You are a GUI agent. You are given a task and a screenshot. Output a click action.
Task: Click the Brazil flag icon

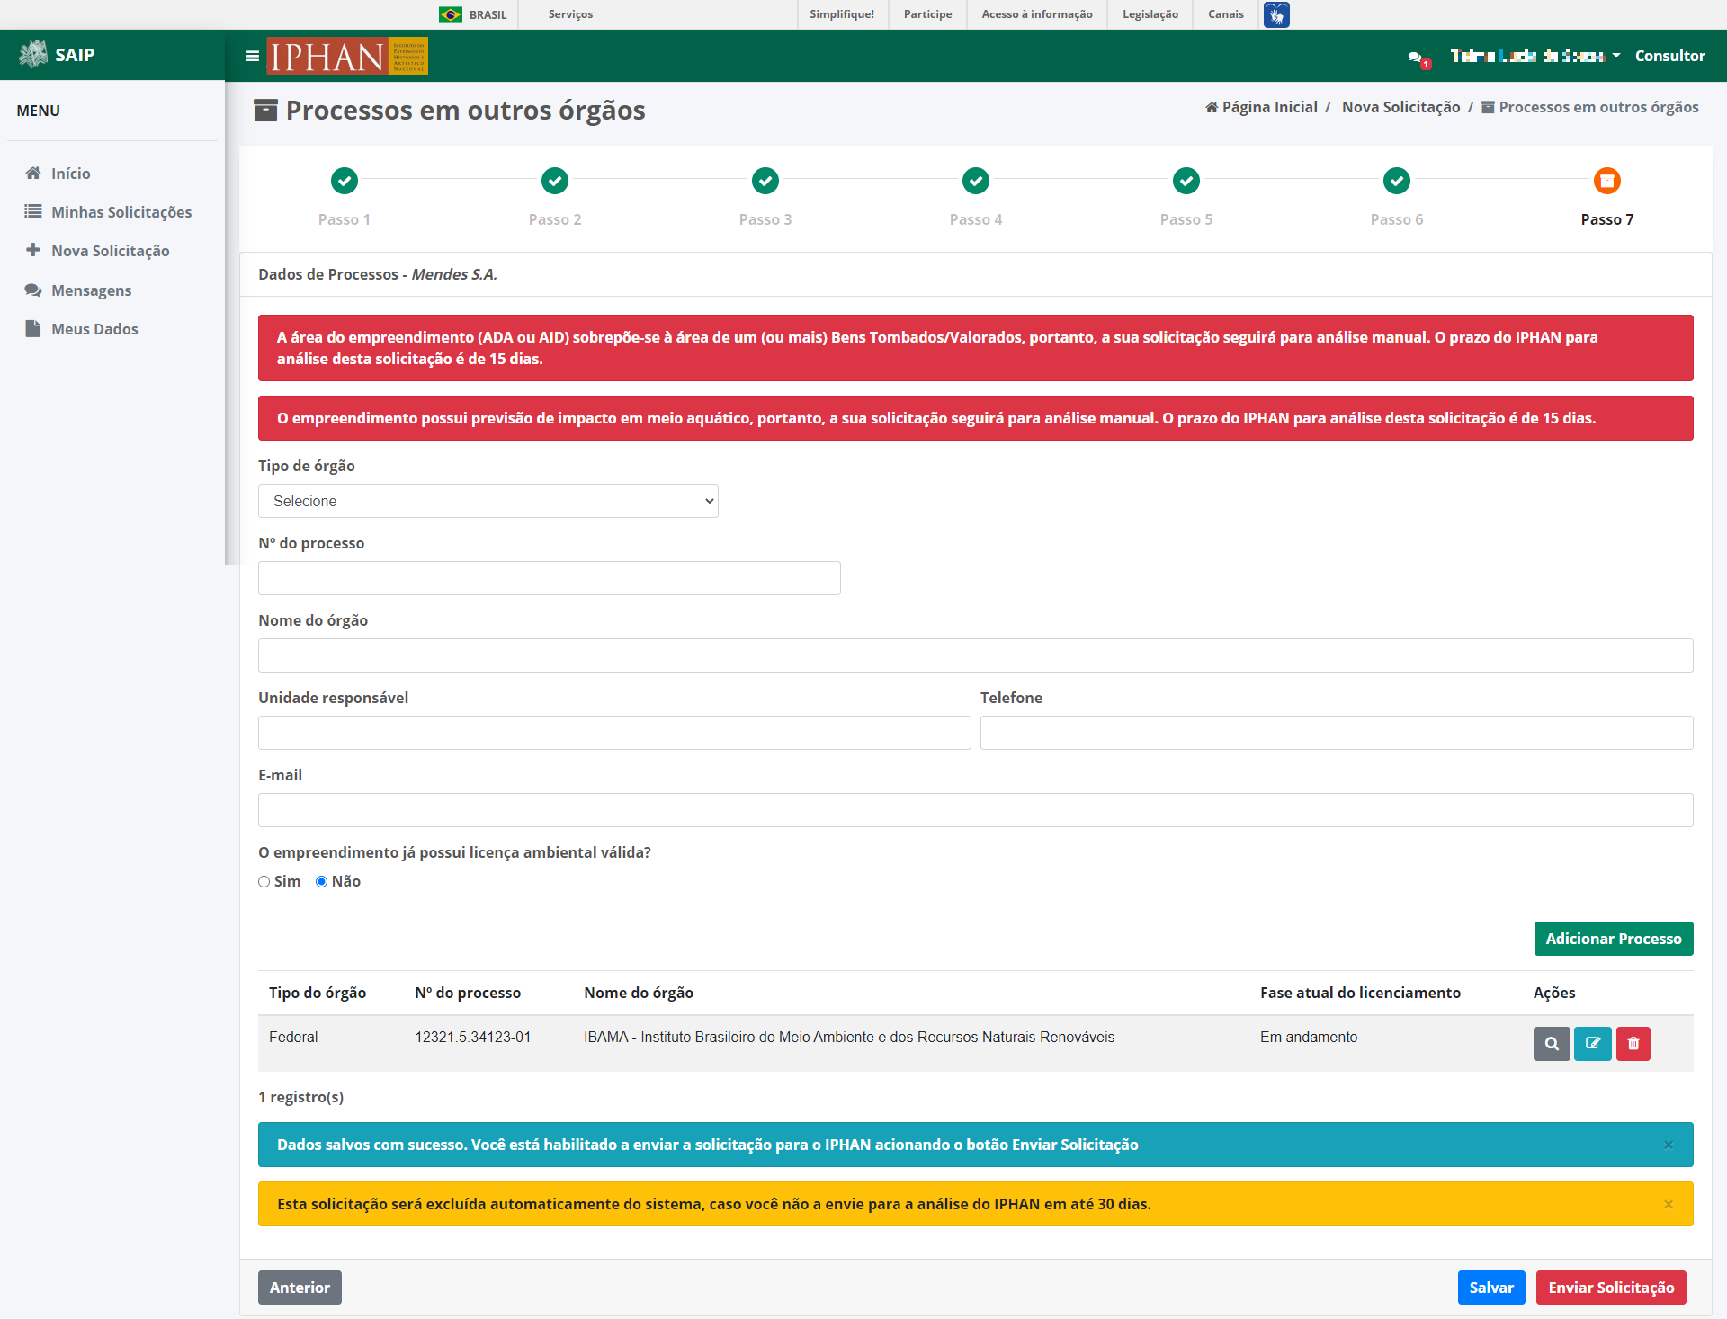click(x=450, y=14)
